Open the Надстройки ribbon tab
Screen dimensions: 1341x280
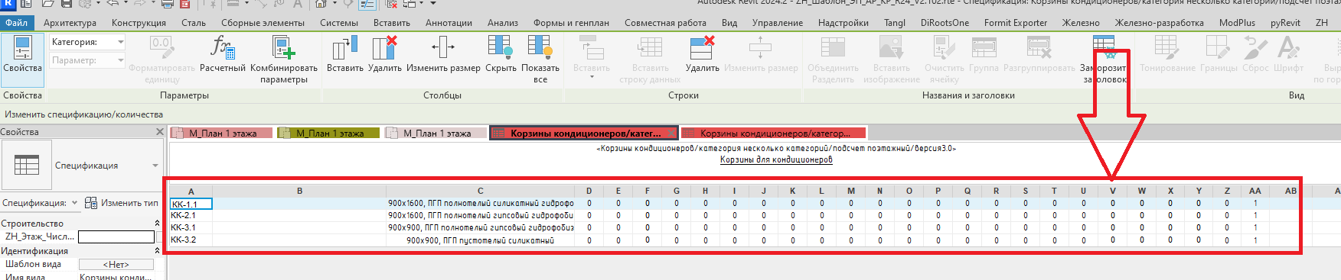[843, 23]
